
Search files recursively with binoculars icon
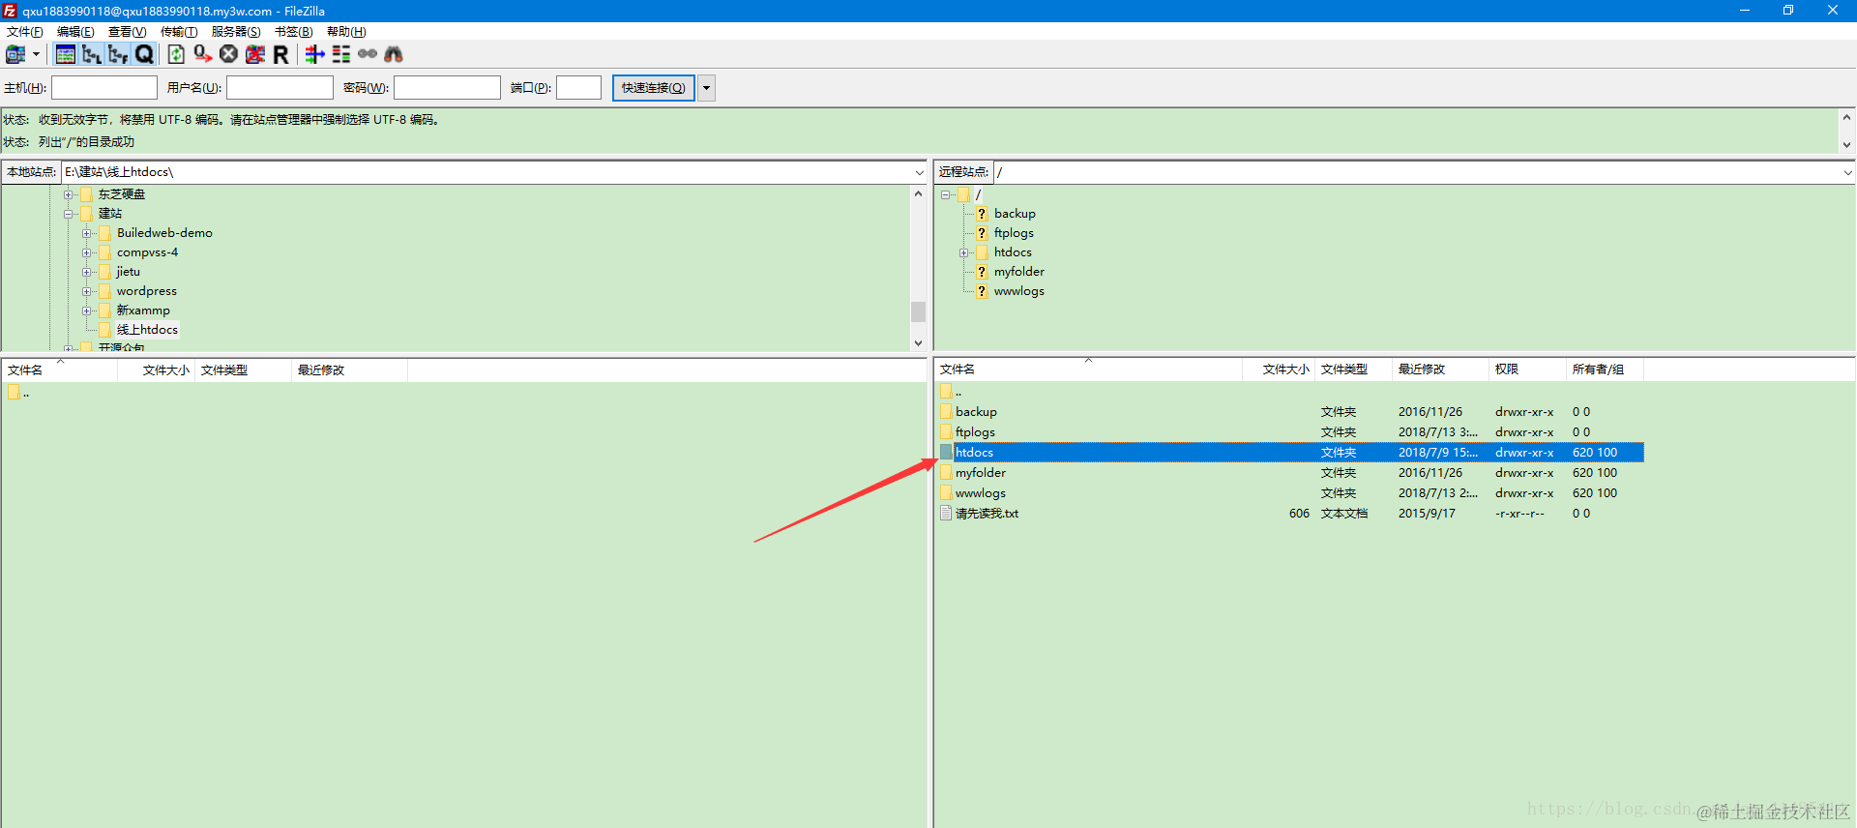(x=393, y=54)
